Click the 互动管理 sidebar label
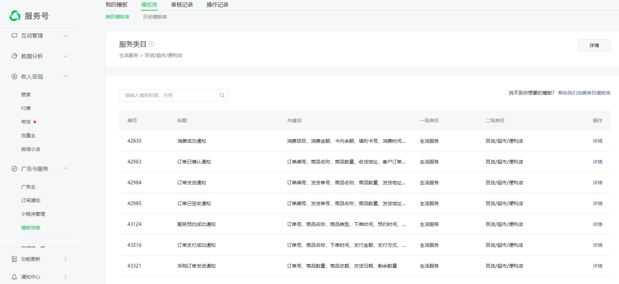619x284 pixels. point(32,35)
